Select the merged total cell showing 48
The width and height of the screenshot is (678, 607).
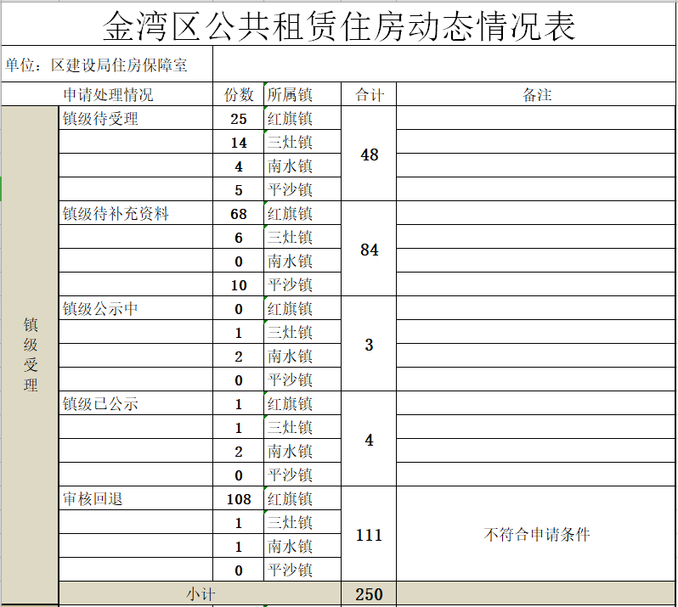[369, 155]
